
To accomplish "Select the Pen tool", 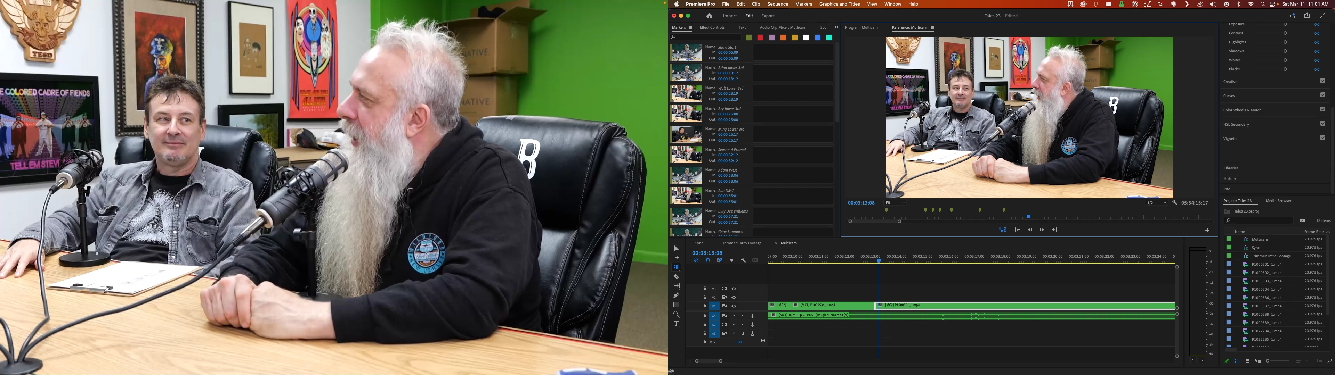I will (x=676, y=295).
